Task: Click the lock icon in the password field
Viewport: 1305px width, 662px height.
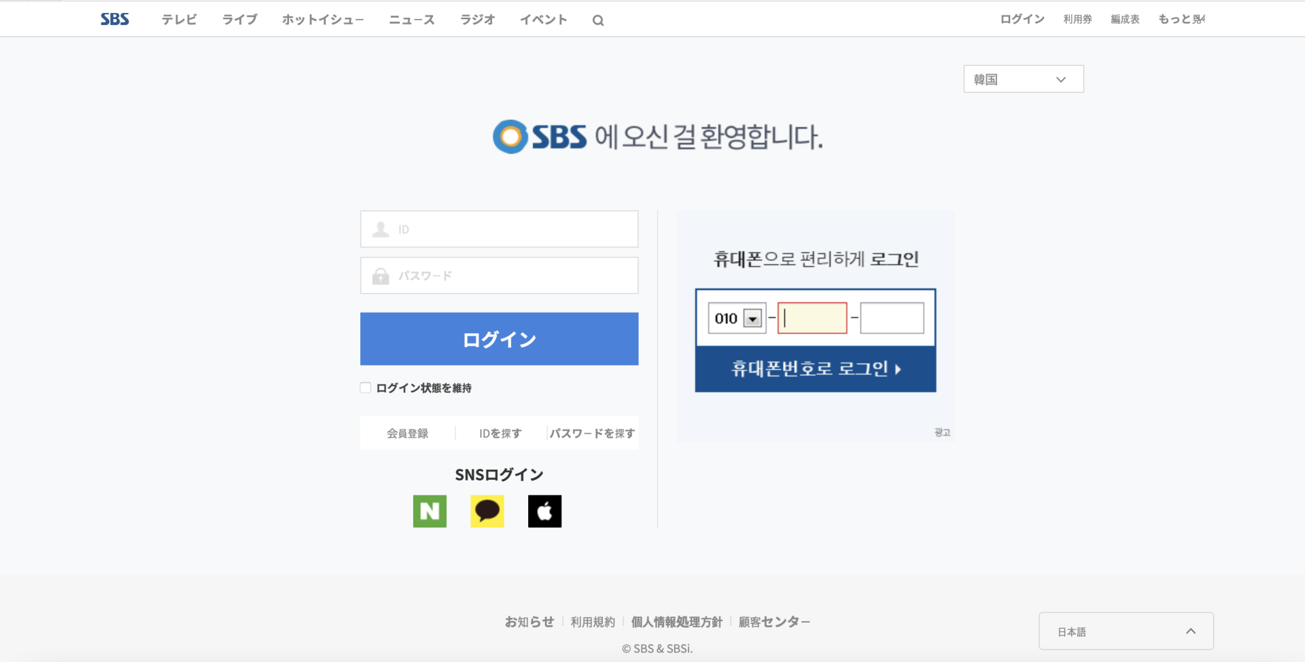Action: [x=381, y=275]
